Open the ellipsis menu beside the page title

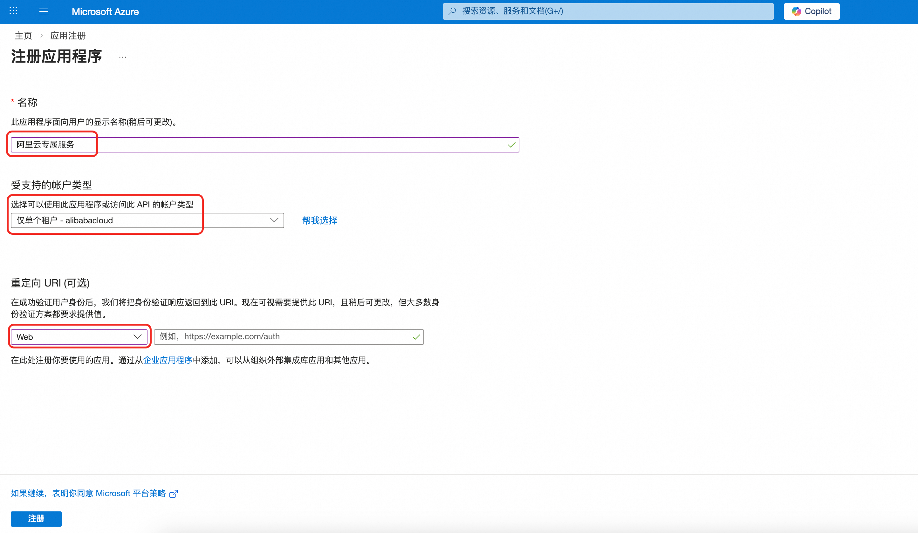[122, 57]
